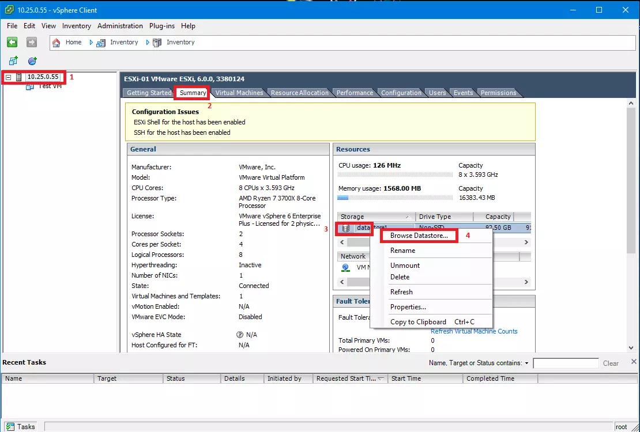
Task: Open the File menu
Action: tap(12, 26)
